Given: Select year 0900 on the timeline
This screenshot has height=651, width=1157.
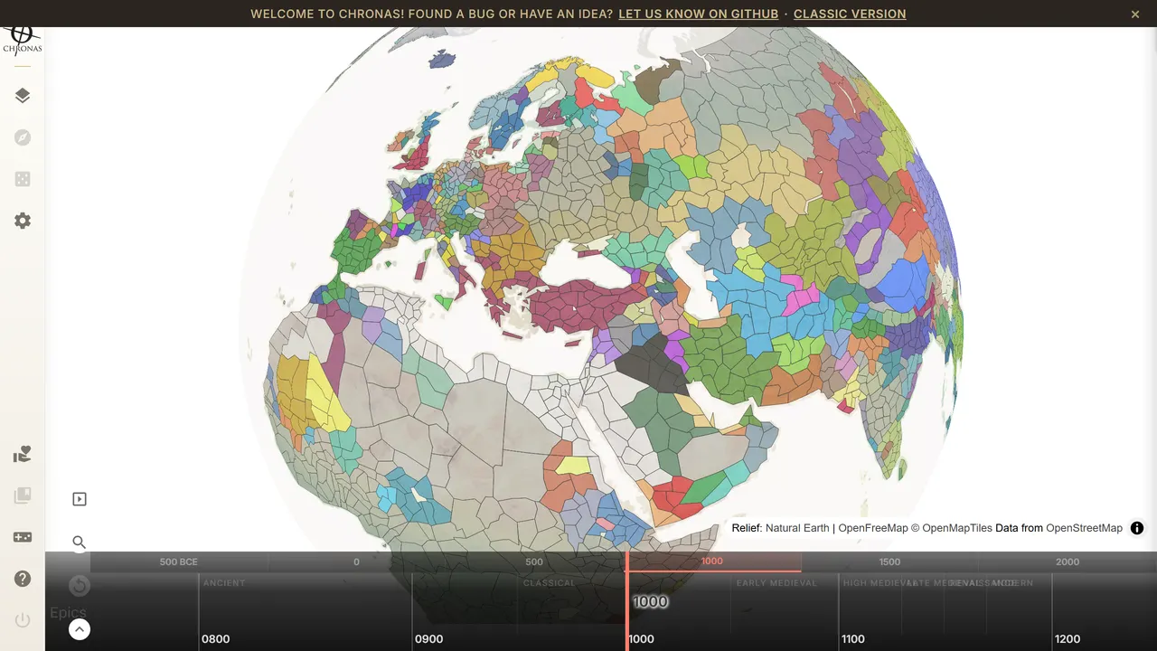Looking at the screenshot, I should point(428,638).
